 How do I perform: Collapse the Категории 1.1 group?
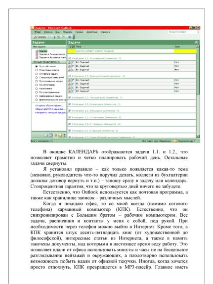pos(69,58)
